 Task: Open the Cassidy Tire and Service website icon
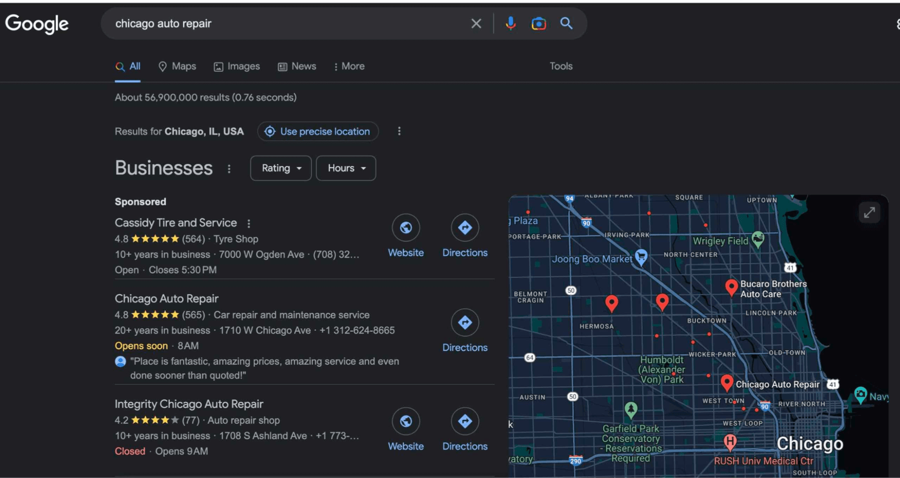[406, 228]
